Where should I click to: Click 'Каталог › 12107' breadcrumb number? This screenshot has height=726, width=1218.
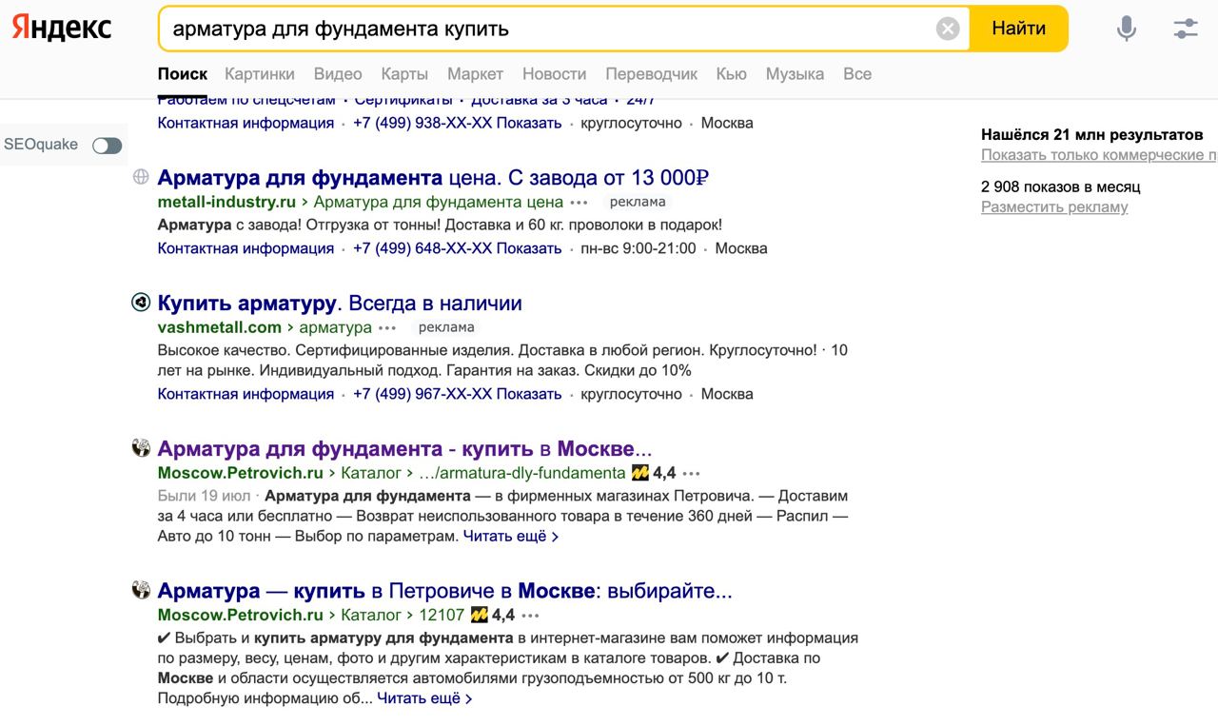442,615
